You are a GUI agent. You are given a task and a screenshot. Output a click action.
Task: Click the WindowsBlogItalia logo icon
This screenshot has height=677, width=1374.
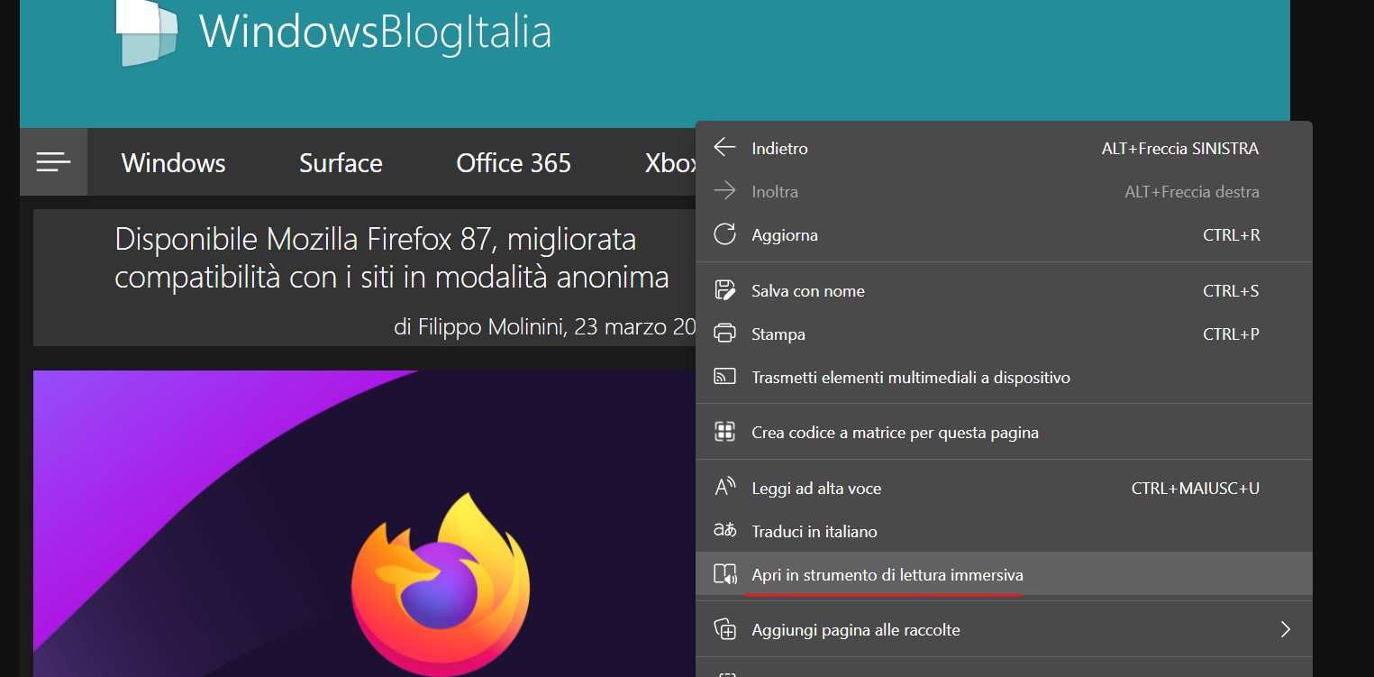click(147, 33)
